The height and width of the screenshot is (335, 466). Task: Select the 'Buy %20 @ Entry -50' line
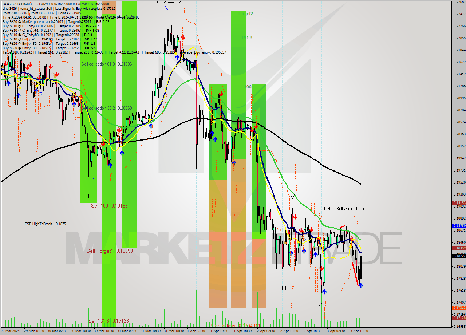48,43
